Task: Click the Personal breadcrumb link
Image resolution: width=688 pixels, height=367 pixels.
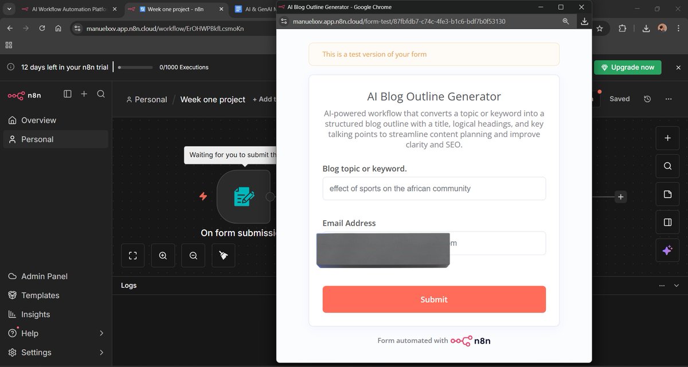Action: tap(146, 99)
